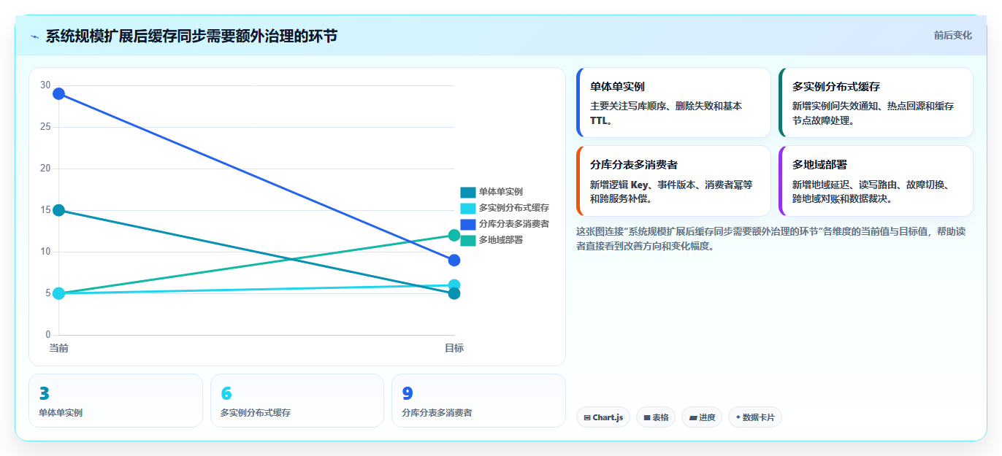
Task: Click the icon in the 表格 chip
Action: click(x=647, y=418)
